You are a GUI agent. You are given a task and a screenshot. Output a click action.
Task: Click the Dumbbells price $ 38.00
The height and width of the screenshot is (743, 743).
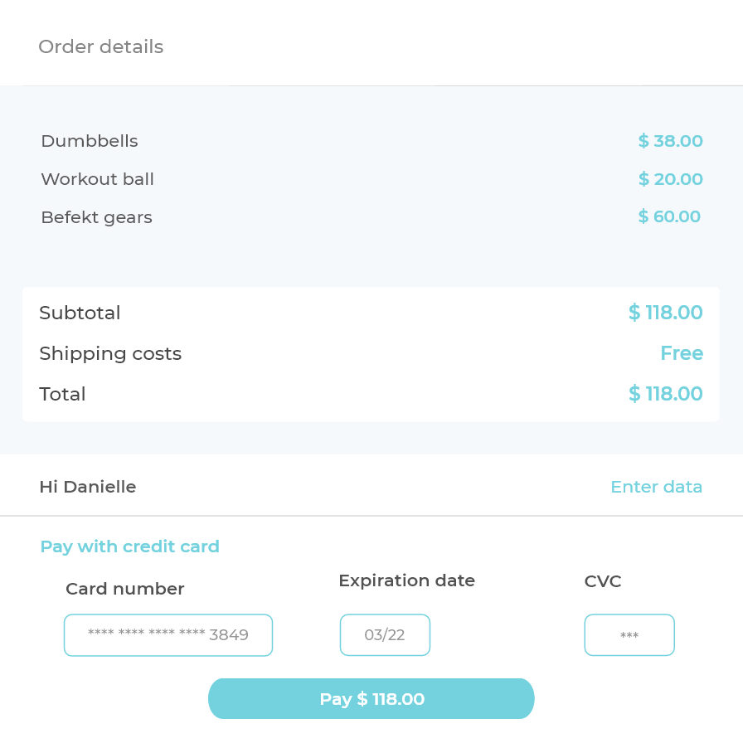(670, 141)
